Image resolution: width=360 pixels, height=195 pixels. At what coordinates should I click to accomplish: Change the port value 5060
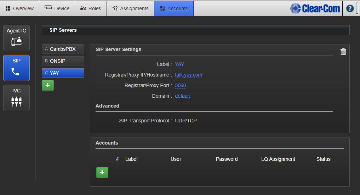180,85
